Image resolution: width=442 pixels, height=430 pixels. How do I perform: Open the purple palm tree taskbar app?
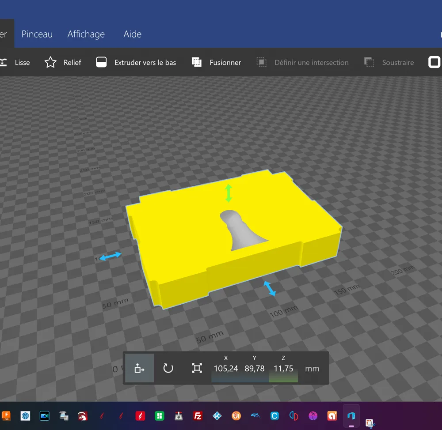313,416
